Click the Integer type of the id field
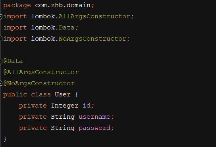The height and width of the screenshot is (147, 216). pyautogui.click(x=65, y=106)
